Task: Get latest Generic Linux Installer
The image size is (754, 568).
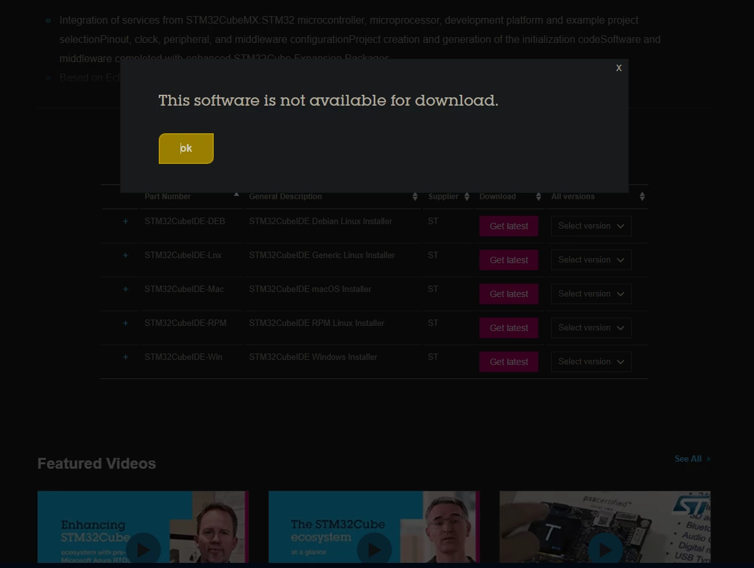Action: pyautogui.click(x=509, y=260)
